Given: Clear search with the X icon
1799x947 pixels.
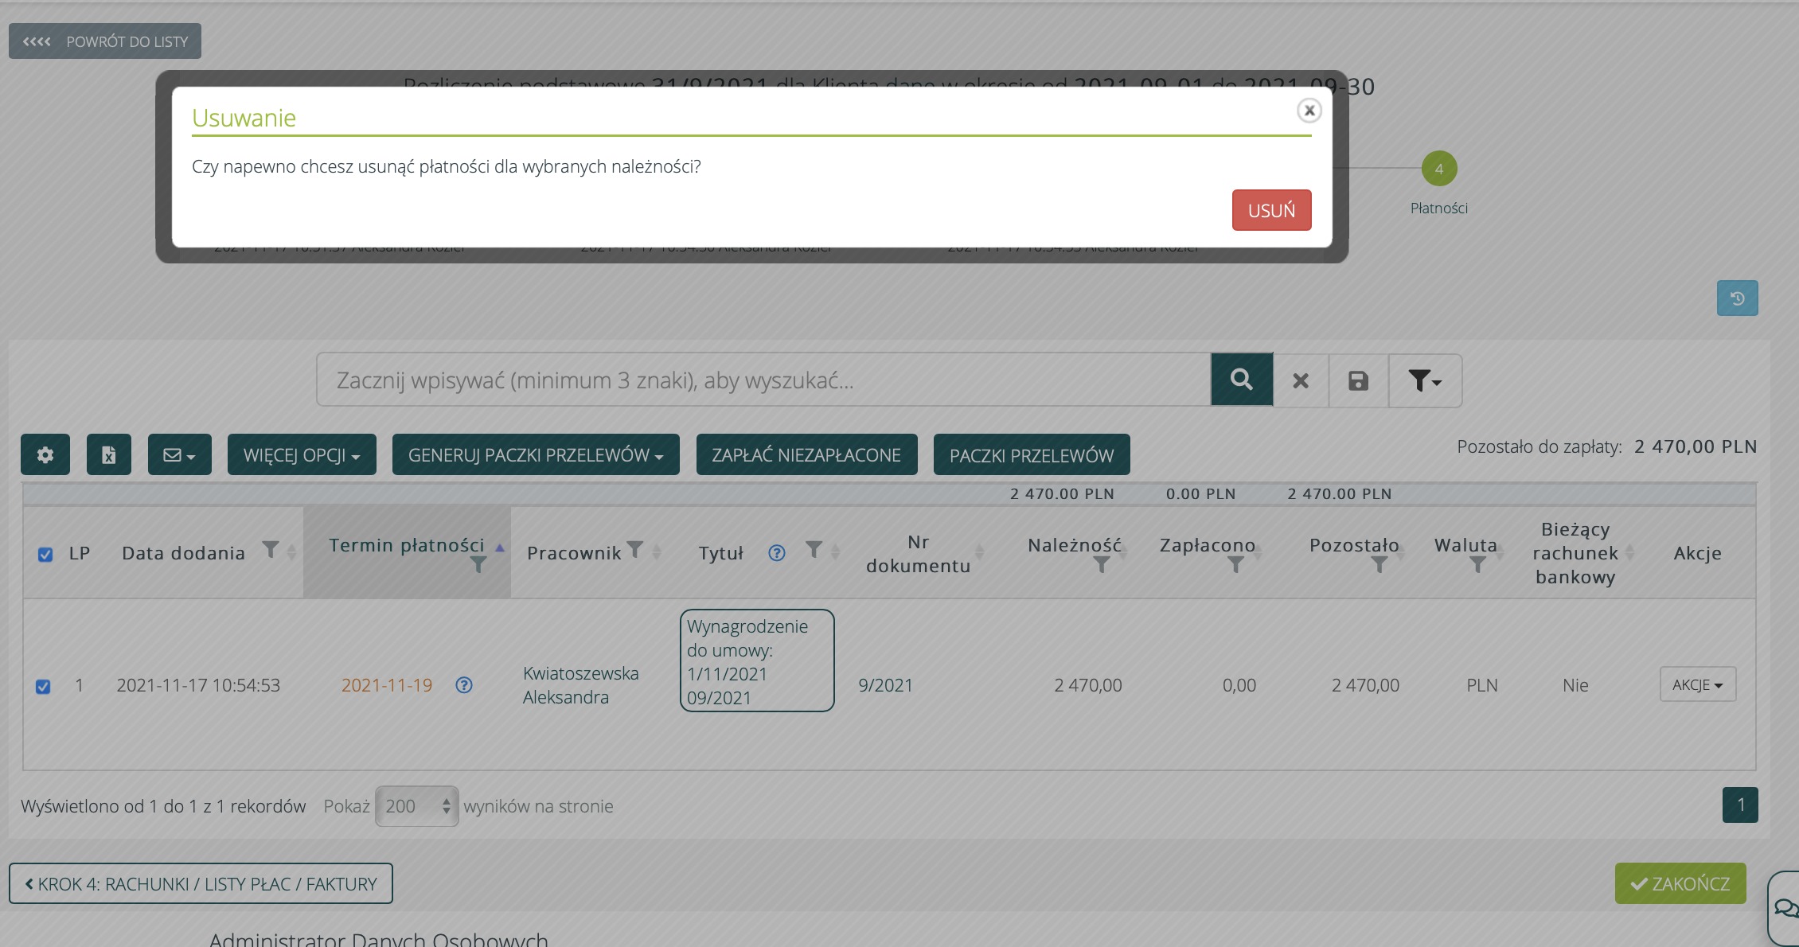Looking at the screenshot, I should click(1301, 380).
